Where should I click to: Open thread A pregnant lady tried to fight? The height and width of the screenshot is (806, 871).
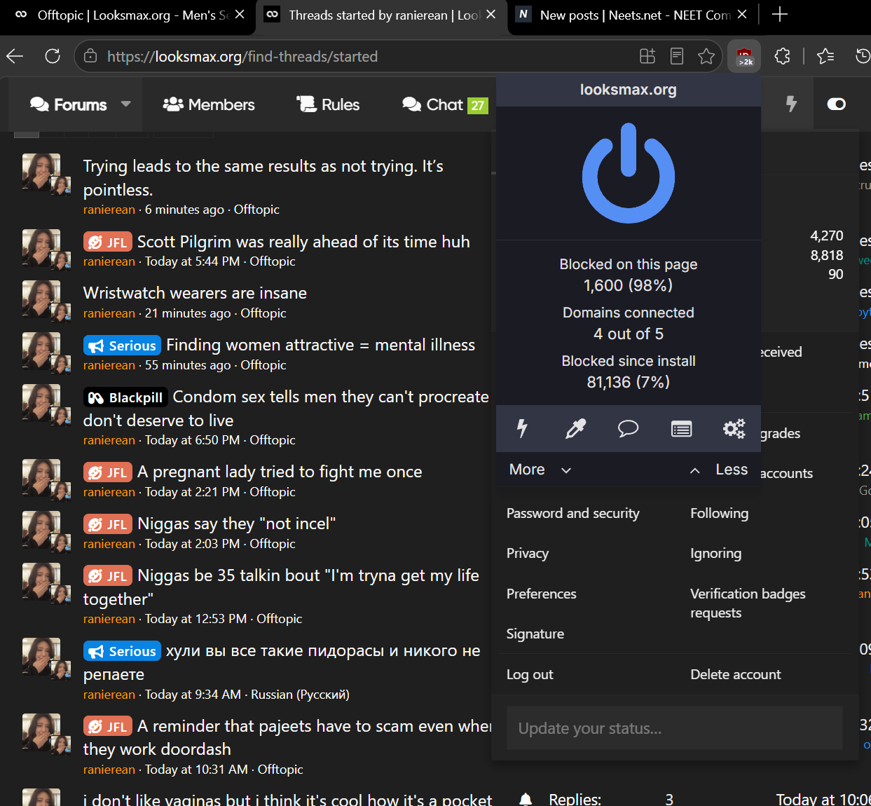click(x=280, y=472)
